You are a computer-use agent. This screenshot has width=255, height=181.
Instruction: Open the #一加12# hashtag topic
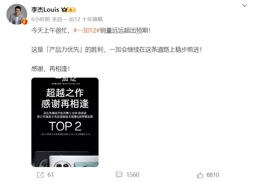[x=86, y=30]
